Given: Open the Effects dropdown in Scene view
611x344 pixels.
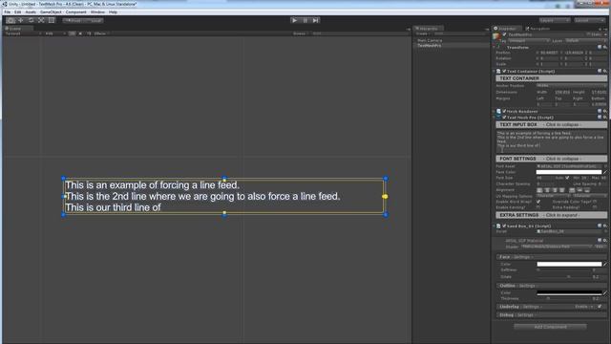Looking at the screenshot, I should click(x=101, y=34).
